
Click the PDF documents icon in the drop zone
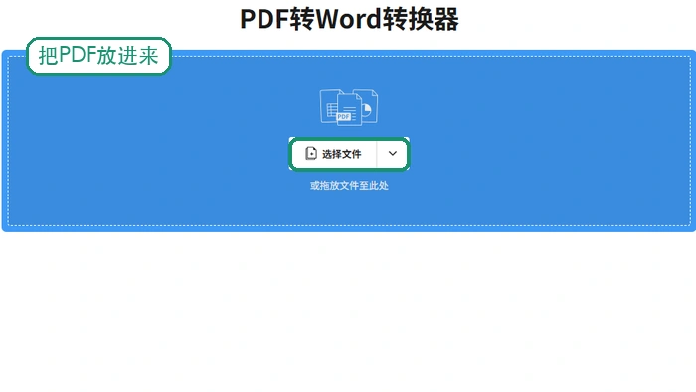click(x=349, y=107)
